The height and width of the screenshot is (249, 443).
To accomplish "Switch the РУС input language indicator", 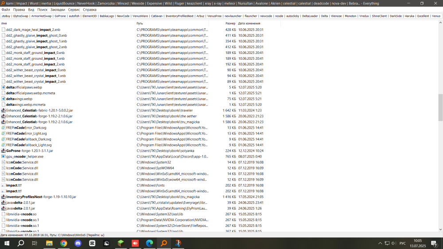I will click(x=403, y=243).
